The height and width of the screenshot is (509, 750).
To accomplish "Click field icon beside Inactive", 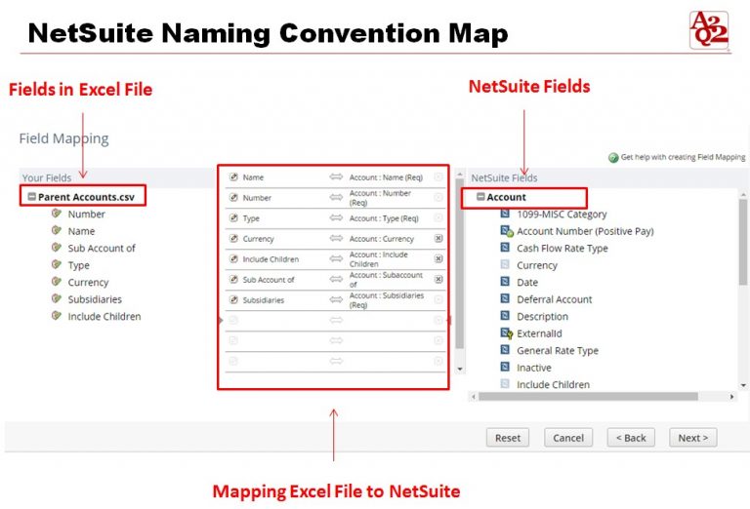I will click(x=505, y=367).
